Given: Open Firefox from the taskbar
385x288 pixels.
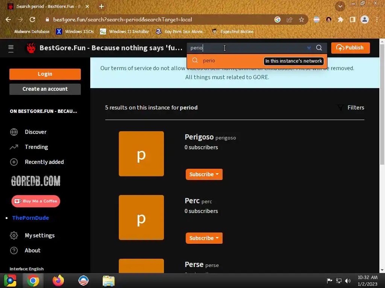Looking at the screenshot, I should 58,280.
